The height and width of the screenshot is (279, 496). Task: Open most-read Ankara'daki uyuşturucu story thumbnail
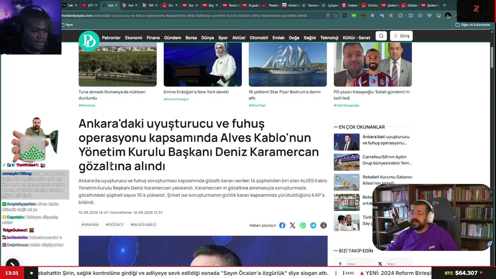coord(347,142)
